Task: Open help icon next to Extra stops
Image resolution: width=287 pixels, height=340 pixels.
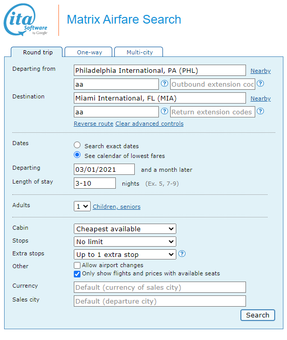Action: (182, 254)
